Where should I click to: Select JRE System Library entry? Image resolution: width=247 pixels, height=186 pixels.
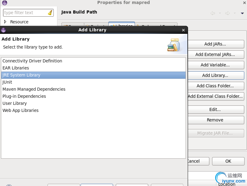[93, 75]
